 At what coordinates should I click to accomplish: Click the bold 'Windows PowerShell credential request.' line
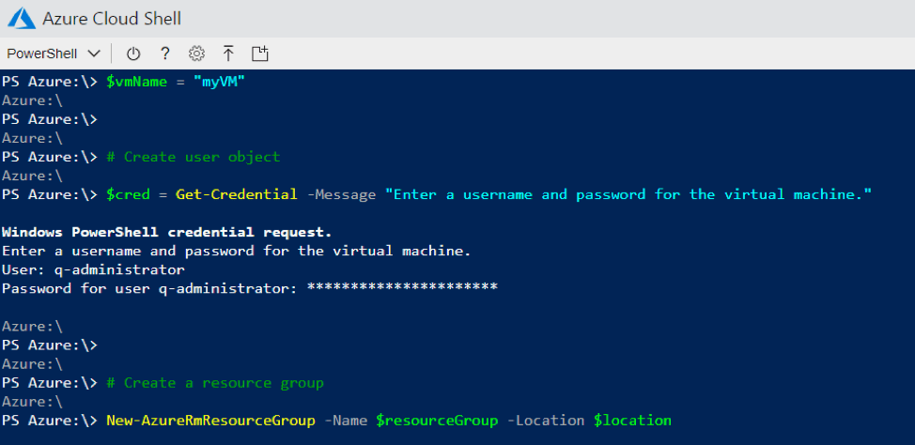[x=167, y=232]
